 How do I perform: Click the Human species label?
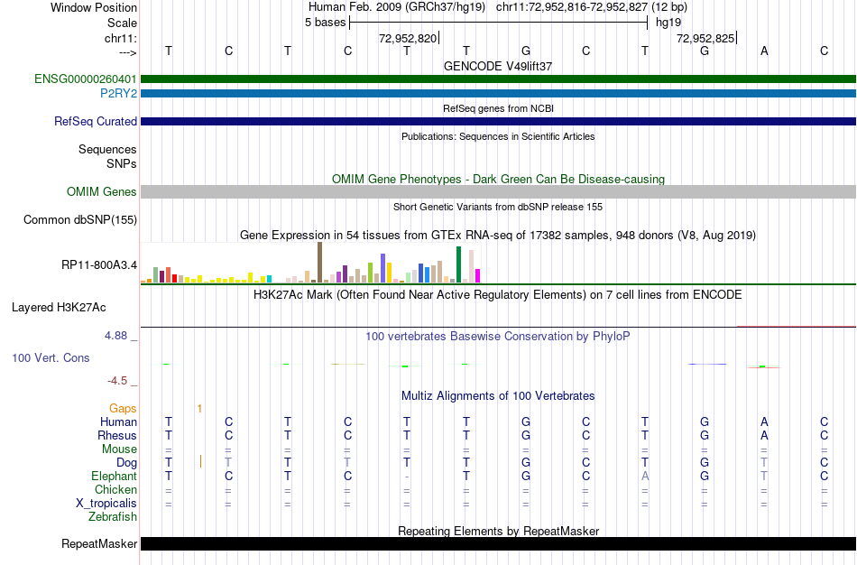[118, 422]
